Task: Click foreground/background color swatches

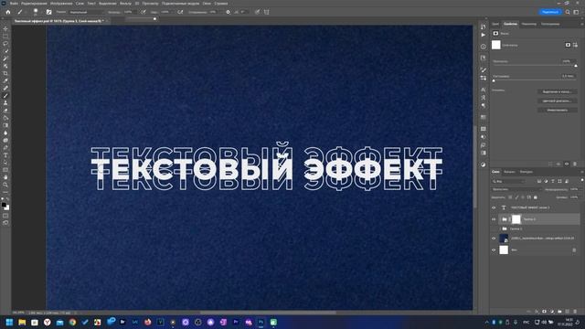Action: click(5, 206)
